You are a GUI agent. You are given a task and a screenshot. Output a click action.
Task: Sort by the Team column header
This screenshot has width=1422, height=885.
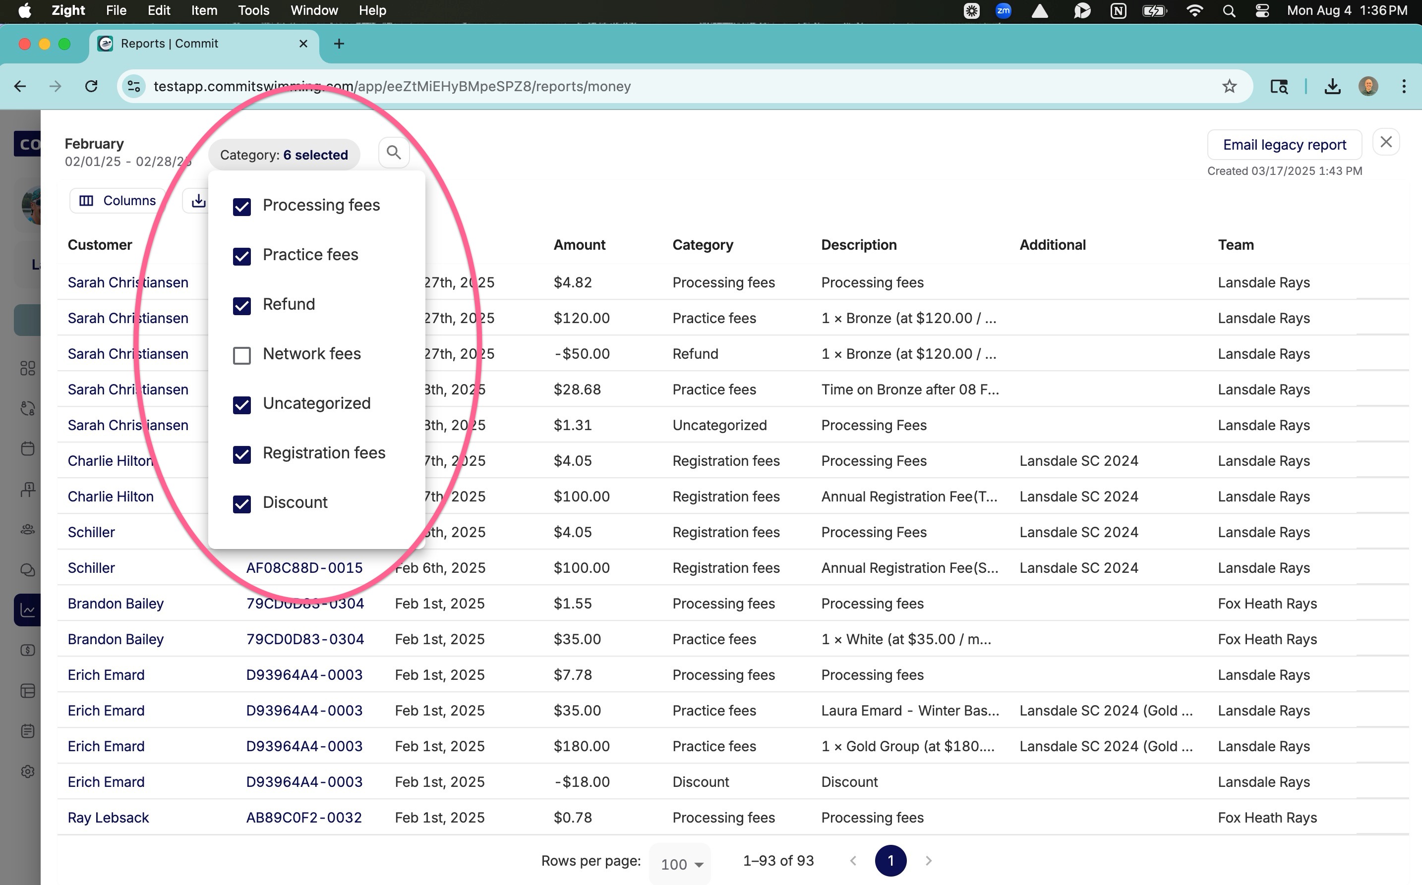1236,245
